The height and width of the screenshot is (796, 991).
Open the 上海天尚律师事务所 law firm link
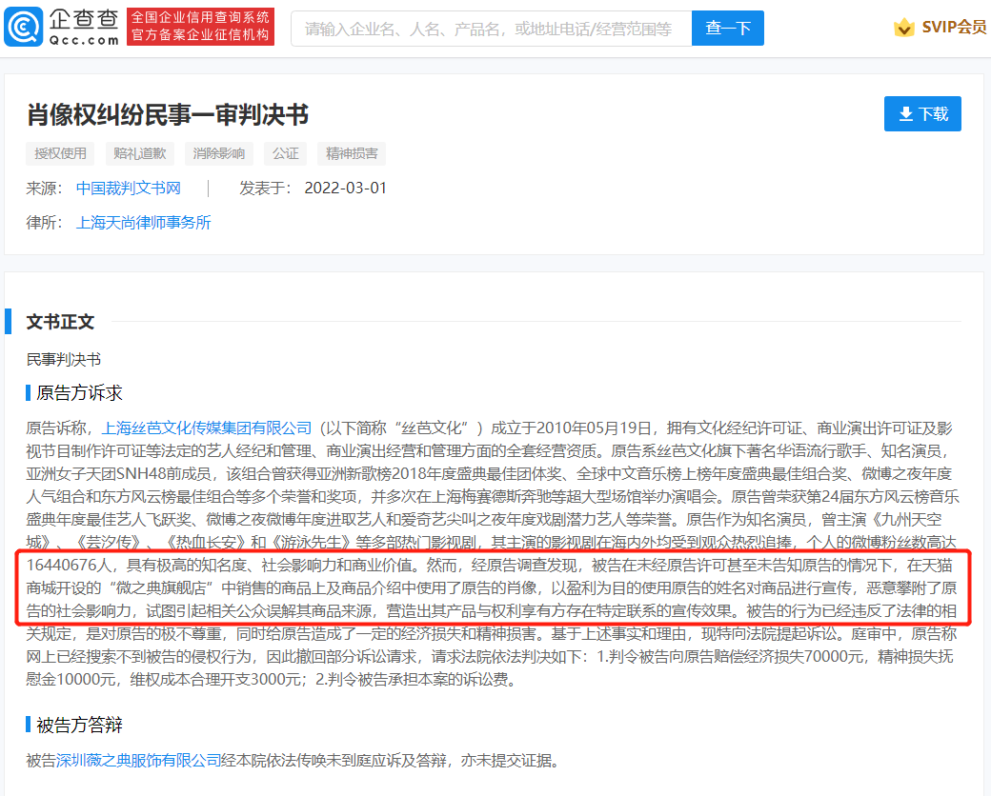point(144,223)
